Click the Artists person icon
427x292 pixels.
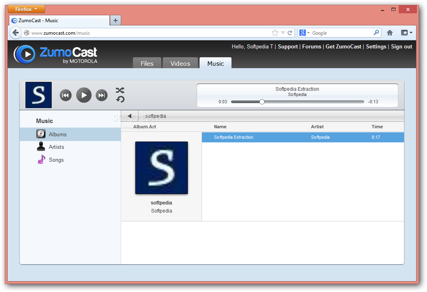click(41, 146)
